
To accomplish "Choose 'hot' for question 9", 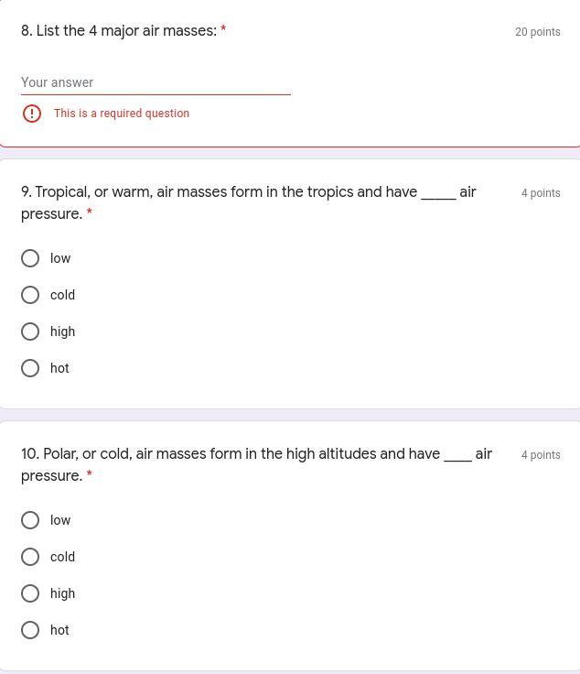I will coord(30,368).
